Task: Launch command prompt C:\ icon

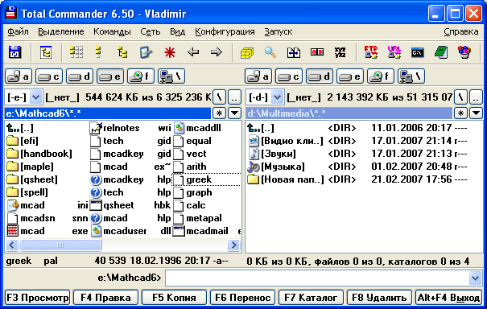Action: point(418,52)
